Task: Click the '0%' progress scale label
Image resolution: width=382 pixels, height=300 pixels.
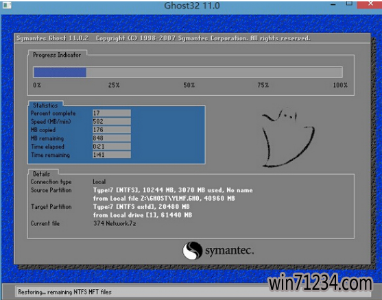Action: 37,85
